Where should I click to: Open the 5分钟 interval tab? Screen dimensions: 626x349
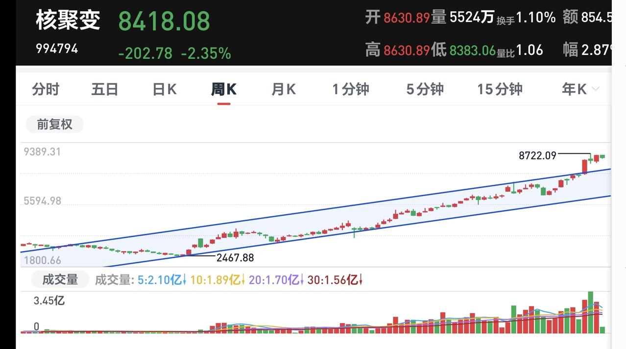[x=425, y=89]
